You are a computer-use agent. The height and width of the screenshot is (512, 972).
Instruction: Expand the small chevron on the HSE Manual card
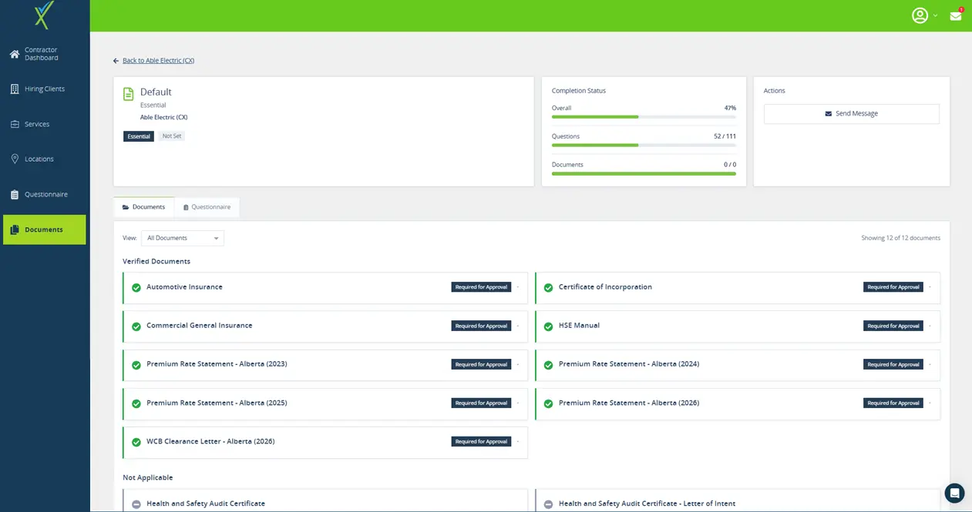click(x=930, y=326)
